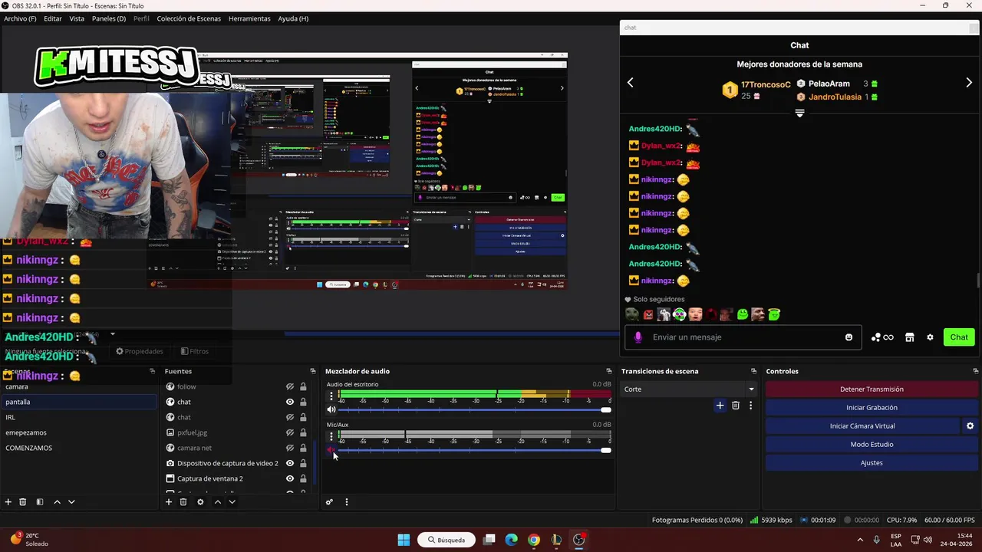Image resolution: width=982 pixels, height=552 pixels.
Task: Add a new scene with the plus icon
Action: point(8,502)
